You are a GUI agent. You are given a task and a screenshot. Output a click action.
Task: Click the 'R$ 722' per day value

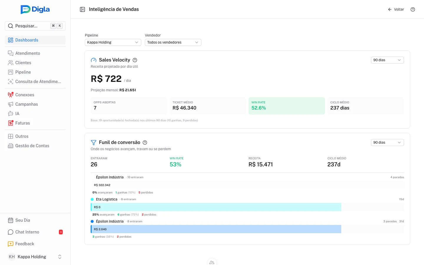coord(106,79)
